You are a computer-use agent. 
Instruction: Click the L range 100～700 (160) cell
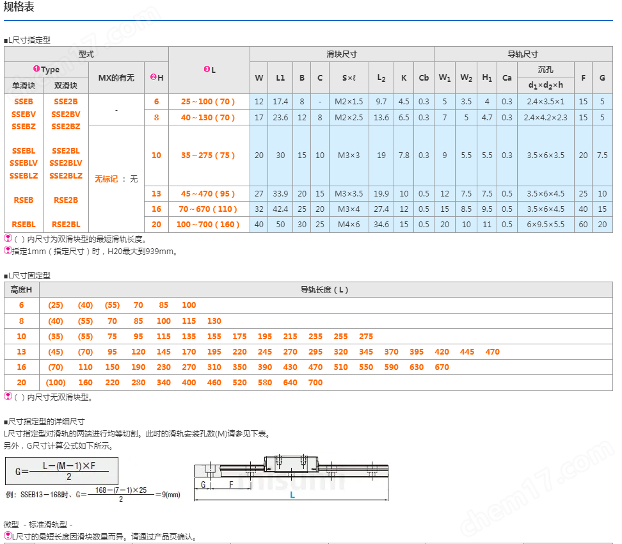tap(209, 224)
